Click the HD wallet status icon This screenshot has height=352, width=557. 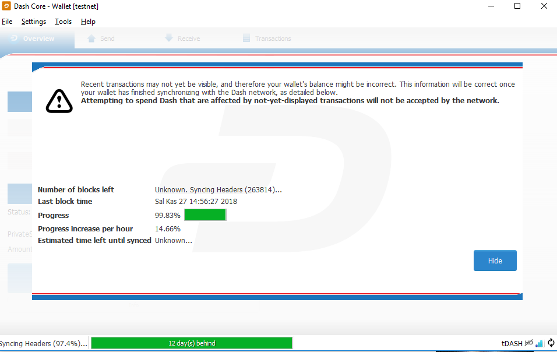[529, 343]
